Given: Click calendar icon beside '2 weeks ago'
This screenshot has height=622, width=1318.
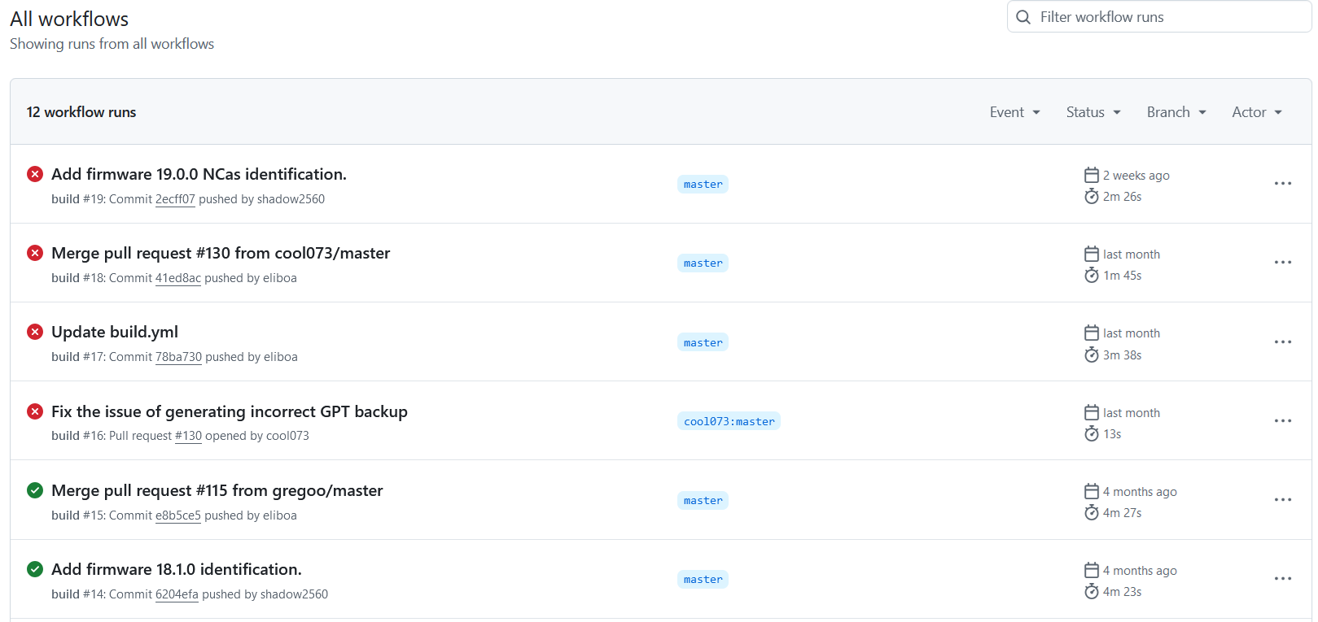Looking at the screenshot, I should [1092, 175].
